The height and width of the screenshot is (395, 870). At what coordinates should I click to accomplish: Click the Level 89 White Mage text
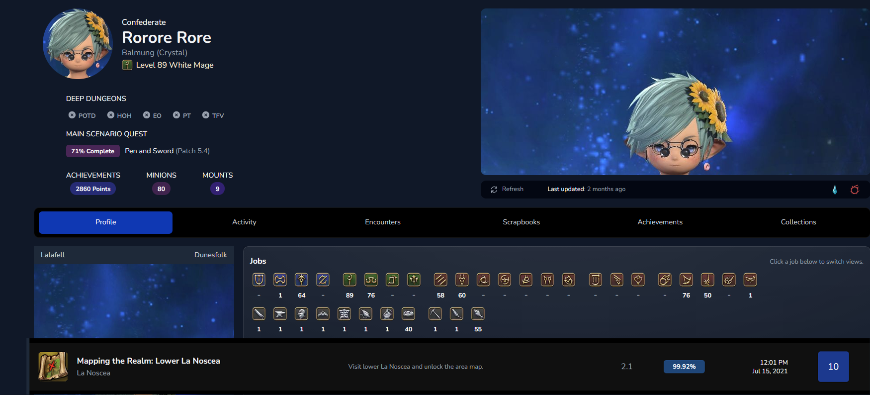(174, 65)
